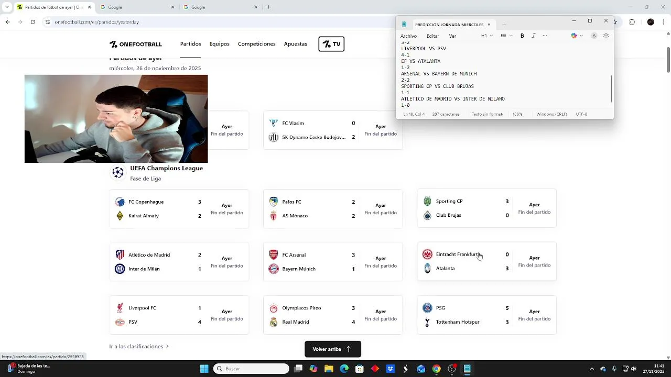
Task: Open the UEFA Champions League competition link
Action: [166, 168]
